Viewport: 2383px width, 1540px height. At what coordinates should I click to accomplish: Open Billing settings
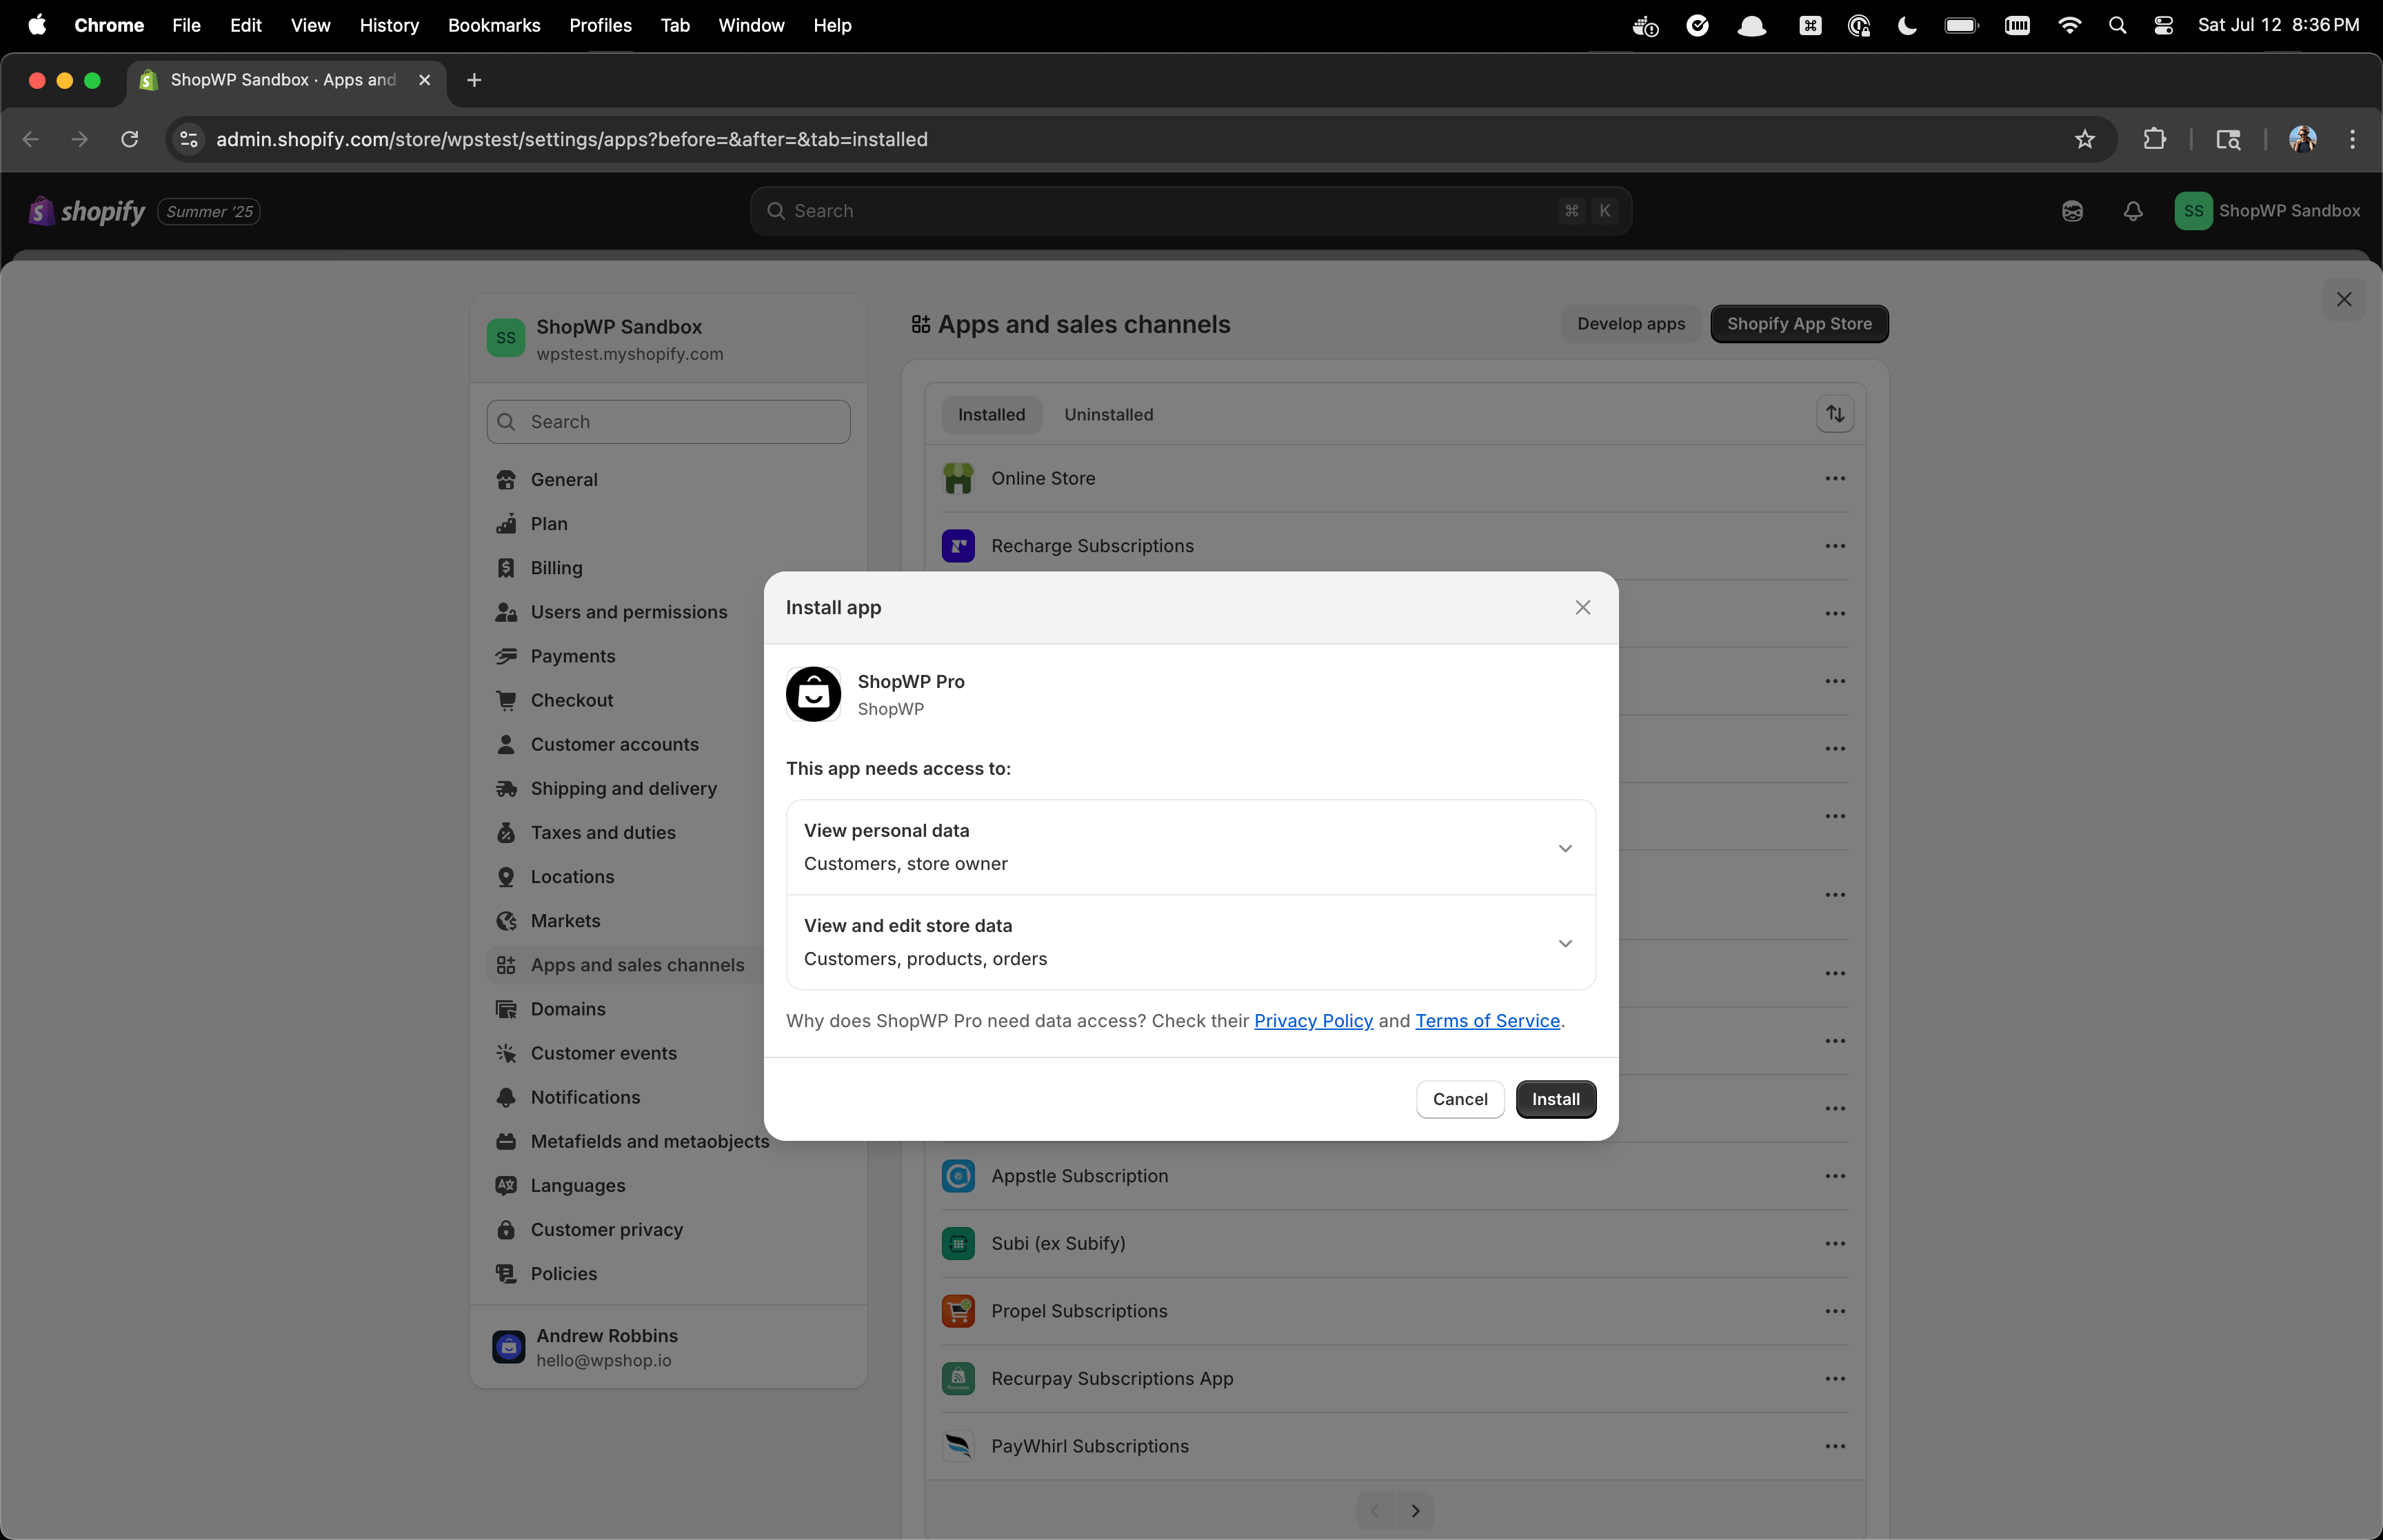(668, 567)
